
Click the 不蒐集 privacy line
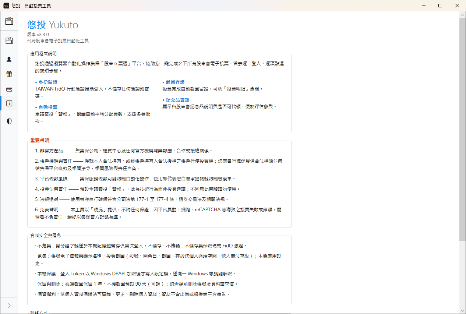141,246
